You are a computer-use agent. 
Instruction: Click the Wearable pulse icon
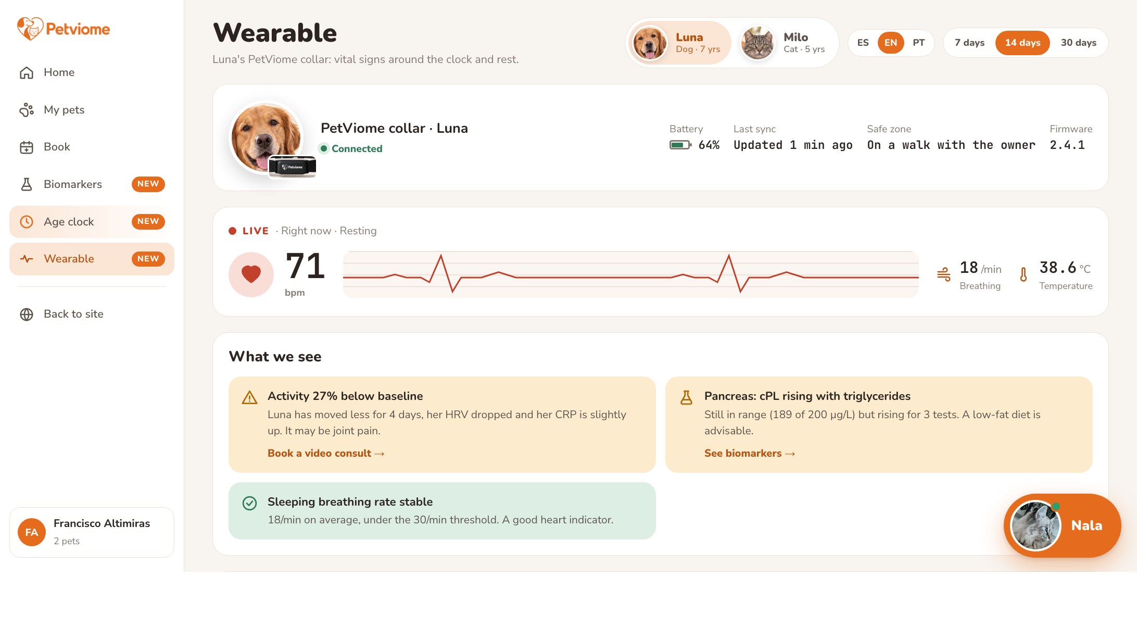[27, 259]
